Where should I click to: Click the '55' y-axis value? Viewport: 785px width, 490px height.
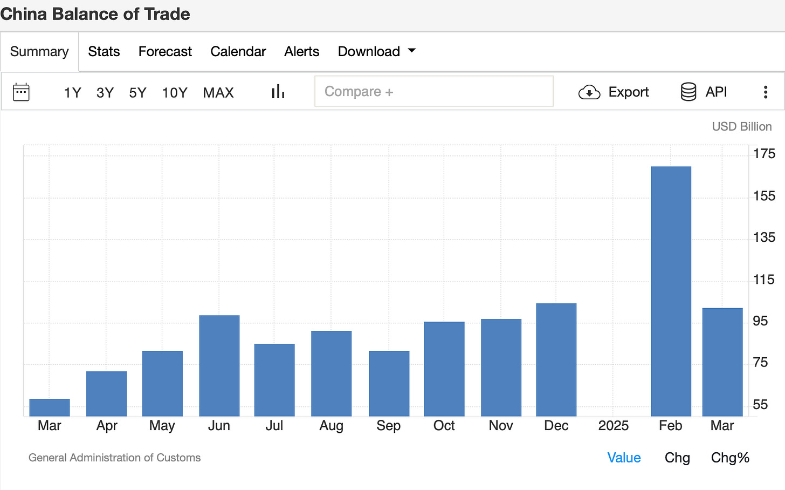coord(760,405)
